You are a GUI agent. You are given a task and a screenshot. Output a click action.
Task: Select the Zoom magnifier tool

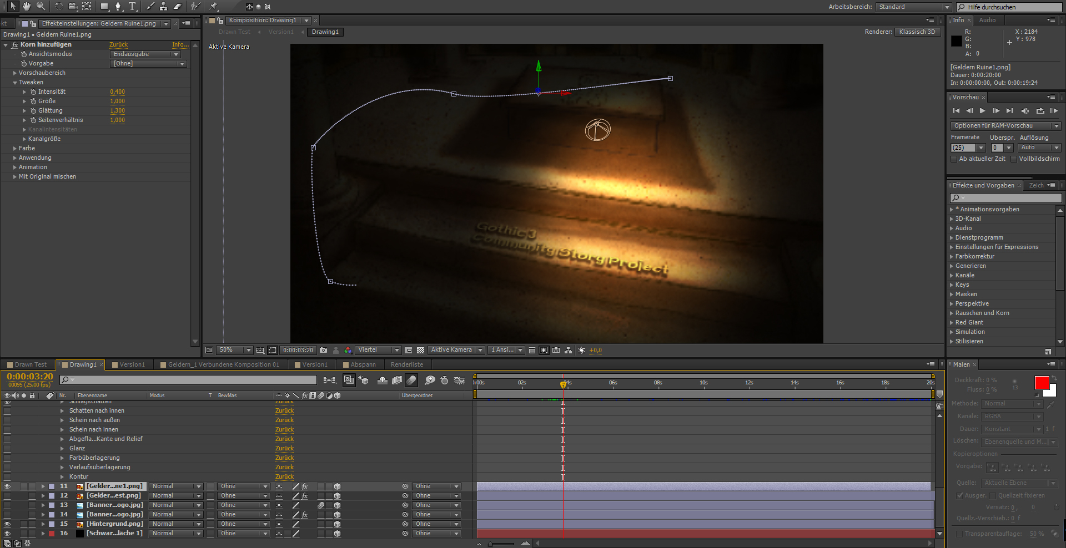pos(41,6)
